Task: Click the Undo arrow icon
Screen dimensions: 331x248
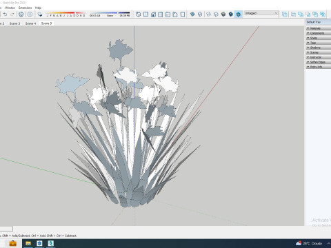Action: click(5, 14)
